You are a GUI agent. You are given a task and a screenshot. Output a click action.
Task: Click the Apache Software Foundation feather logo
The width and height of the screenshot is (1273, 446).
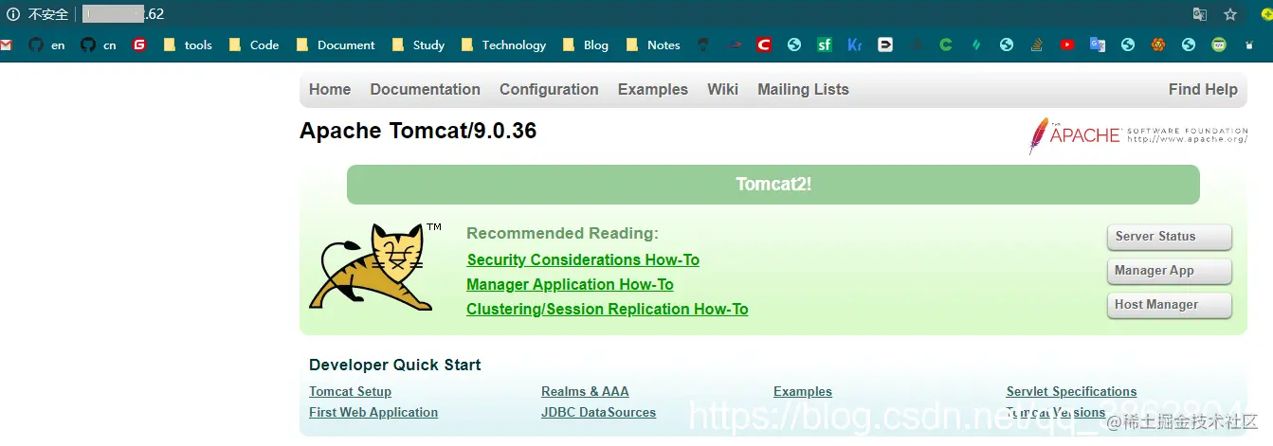pyautogui.click(x=1138, y=135)
